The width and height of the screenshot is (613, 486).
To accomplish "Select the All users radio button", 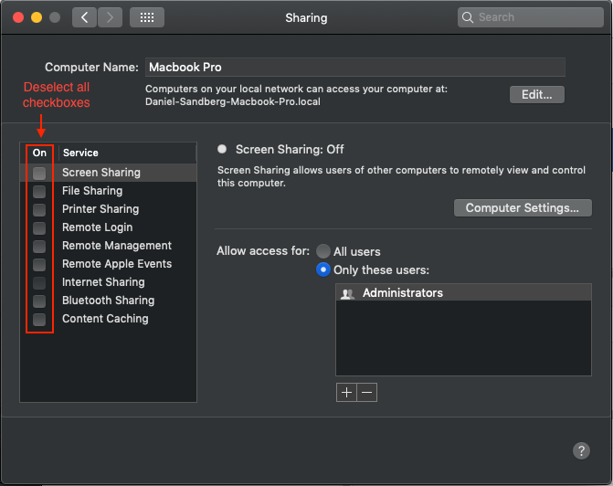I will [322, 251].
